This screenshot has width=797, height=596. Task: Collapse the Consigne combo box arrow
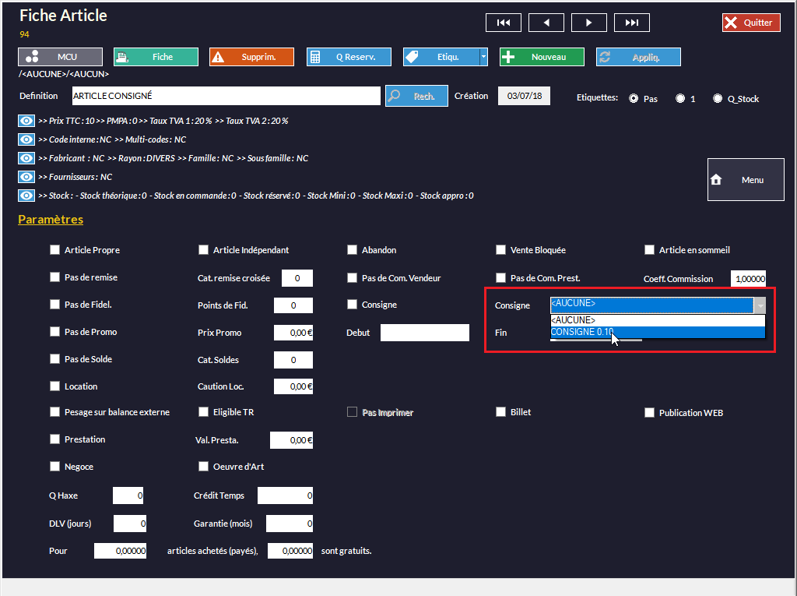click(x=760, y=305)
